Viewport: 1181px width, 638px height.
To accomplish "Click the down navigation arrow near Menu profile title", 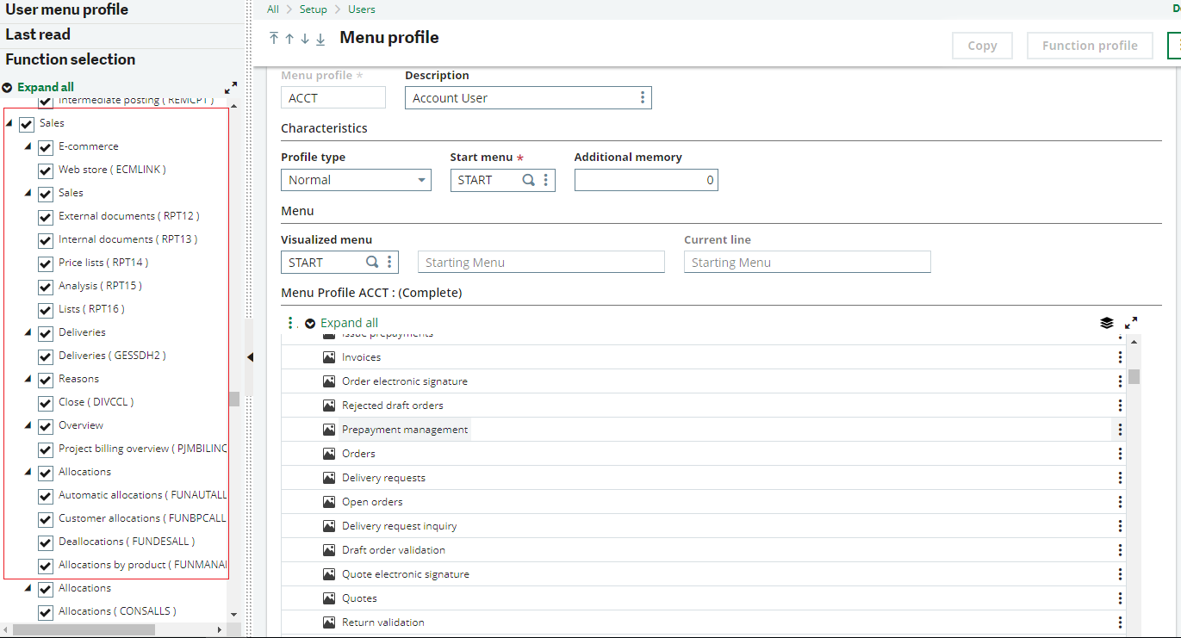I will click(x=303, y=39).
